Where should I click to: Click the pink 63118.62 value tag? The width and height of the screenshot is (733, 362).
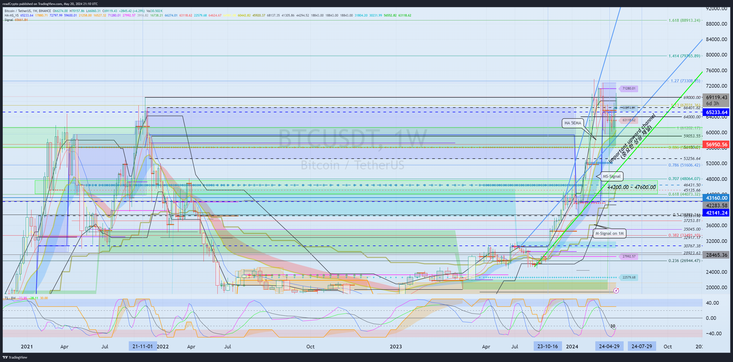[629, 120]
